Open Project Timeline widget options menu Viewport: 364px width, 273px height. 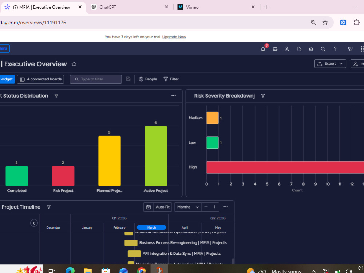coord(226,207)
